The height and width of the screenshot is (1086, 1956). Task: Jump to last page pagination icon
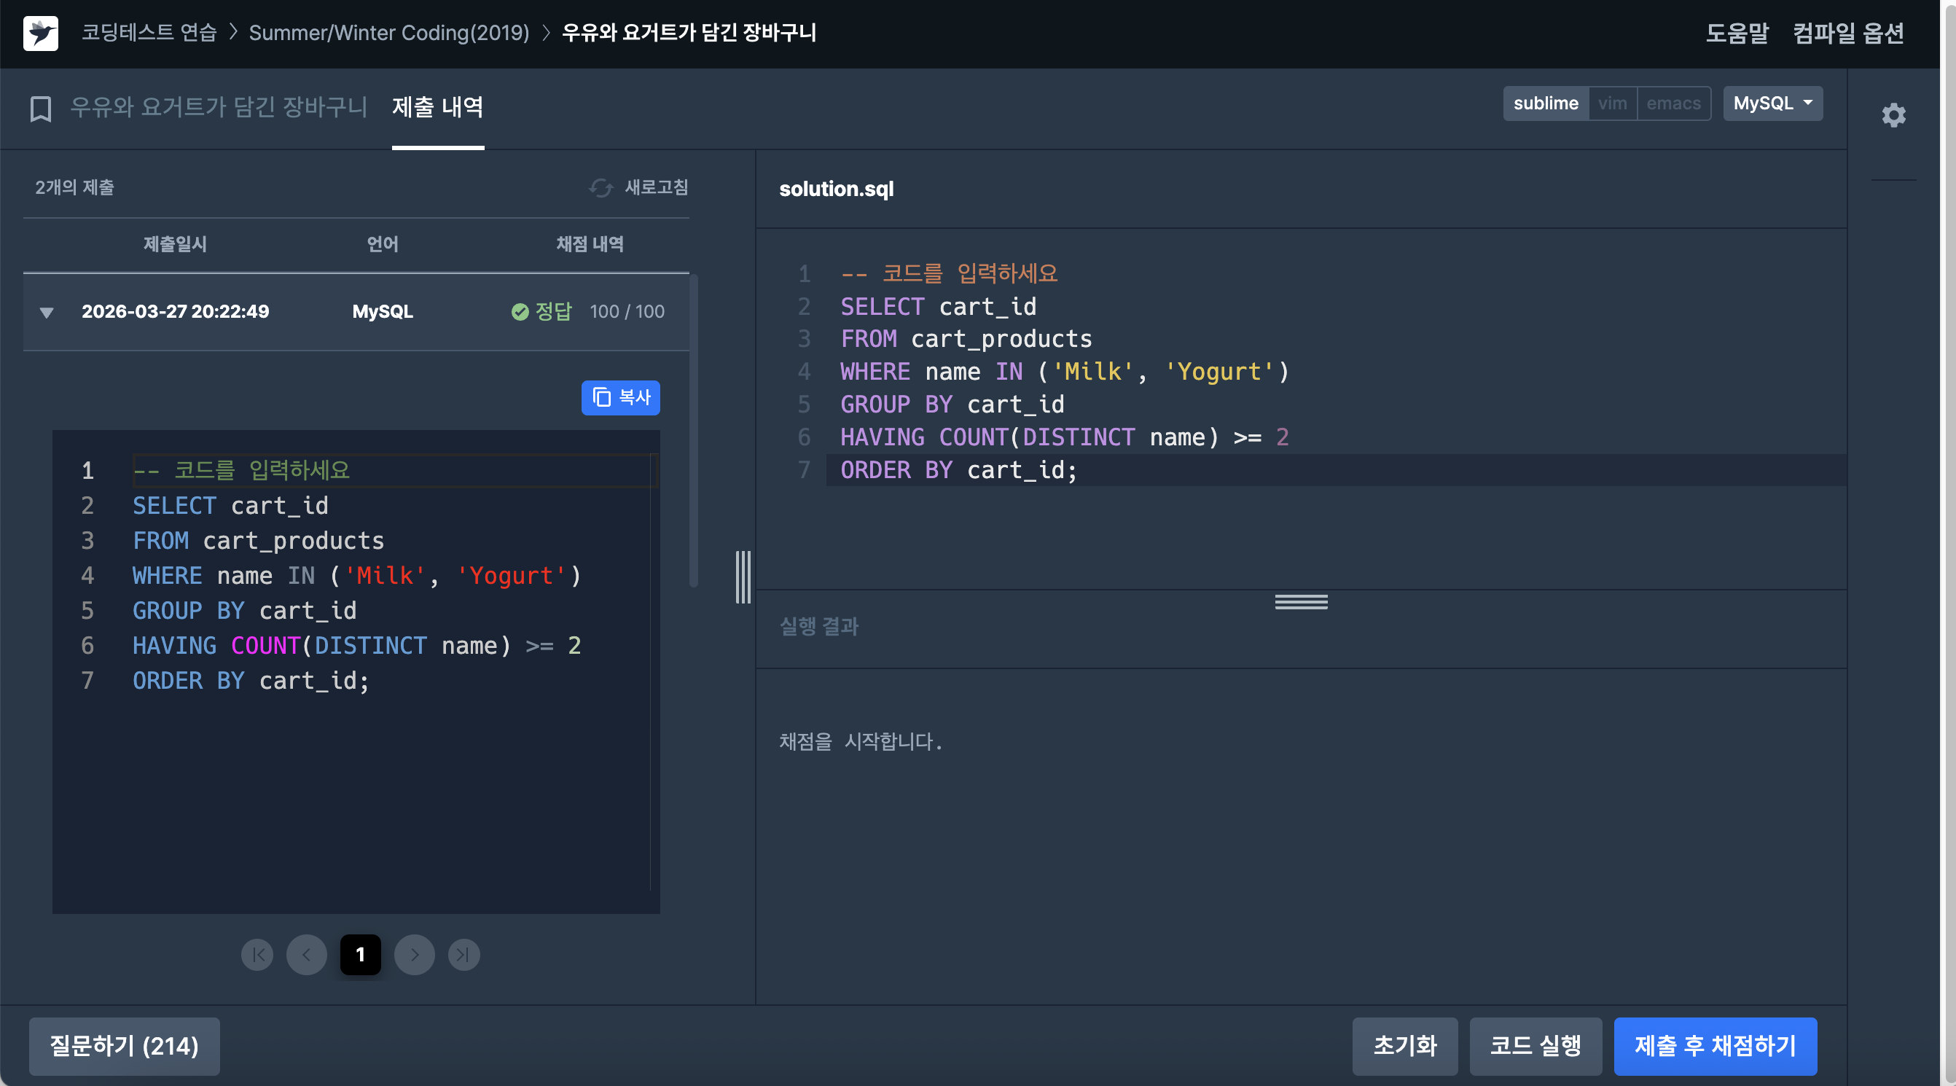[463, 955]
